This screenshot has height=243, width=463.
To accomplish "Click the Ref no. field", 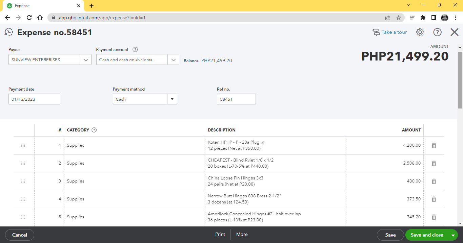I will (236, 99).
